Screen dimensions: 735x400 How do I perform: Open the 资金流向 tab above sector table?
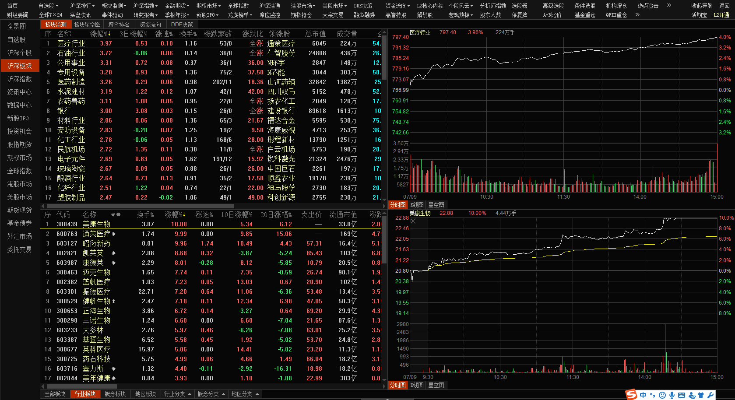150,25
